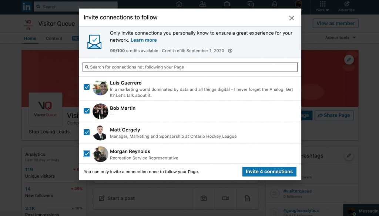Viewport: 379px width, 216px height.
Task: Select the Bob Martin name text
Action: (123, 108)
